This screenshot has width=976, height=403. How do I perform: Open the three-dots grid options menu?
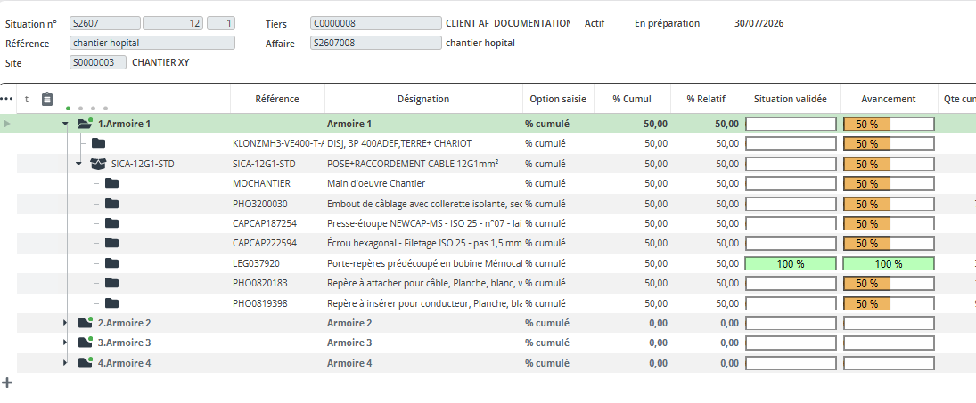7,99
